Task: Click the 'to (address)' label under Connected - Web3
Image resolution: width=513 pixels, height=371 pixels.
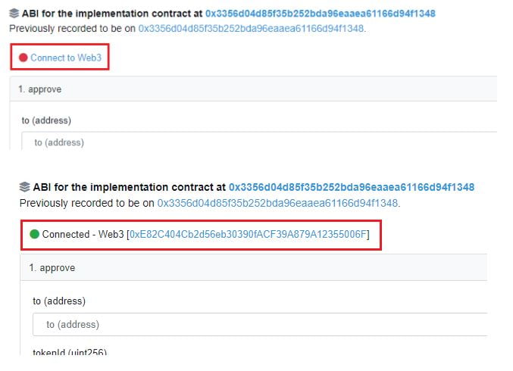Action: coord(59,301)
